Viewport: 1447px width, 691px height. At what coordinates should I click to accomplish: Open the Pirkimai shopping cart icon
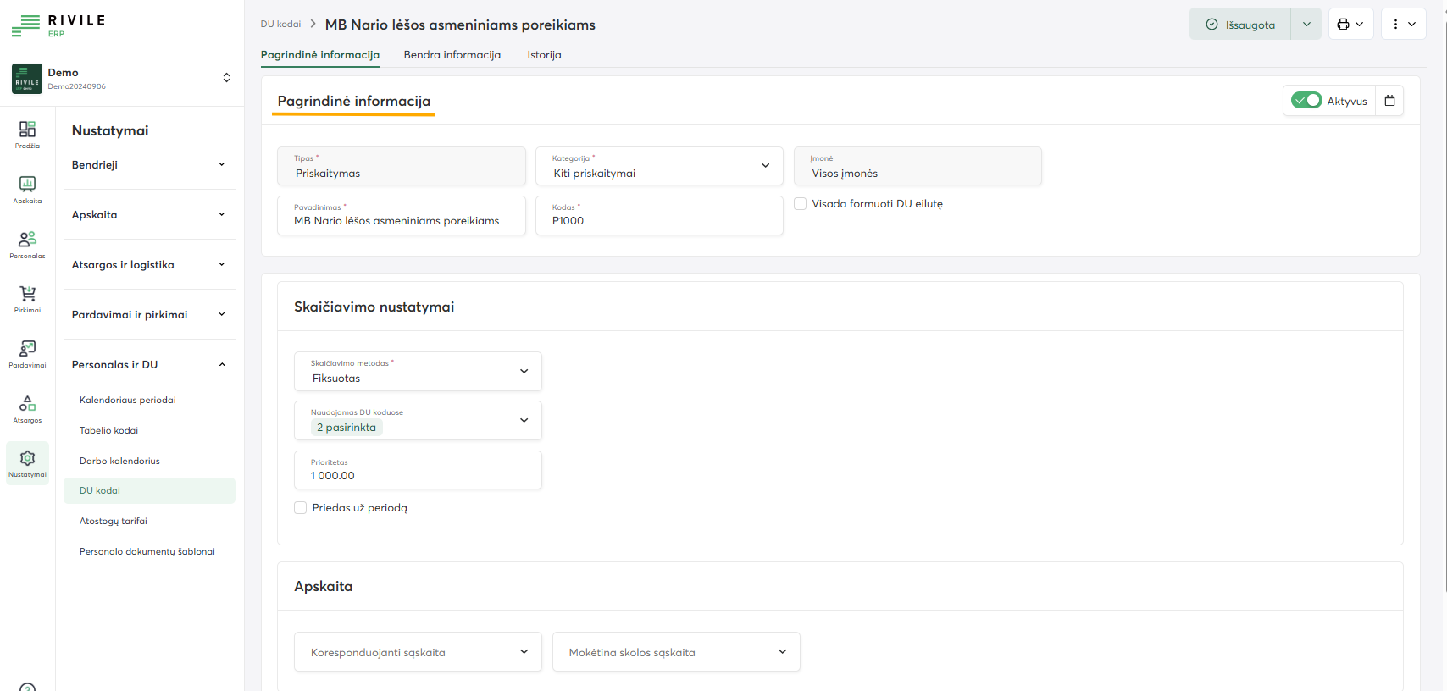coord(27,299)
